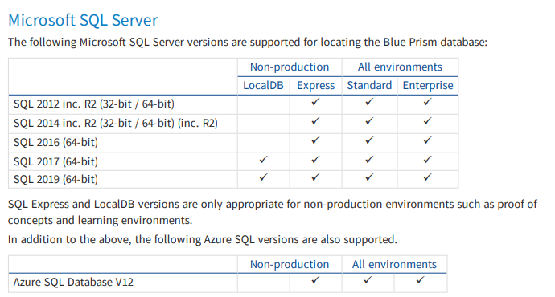Select the Standard column header

tap(369, 85)
